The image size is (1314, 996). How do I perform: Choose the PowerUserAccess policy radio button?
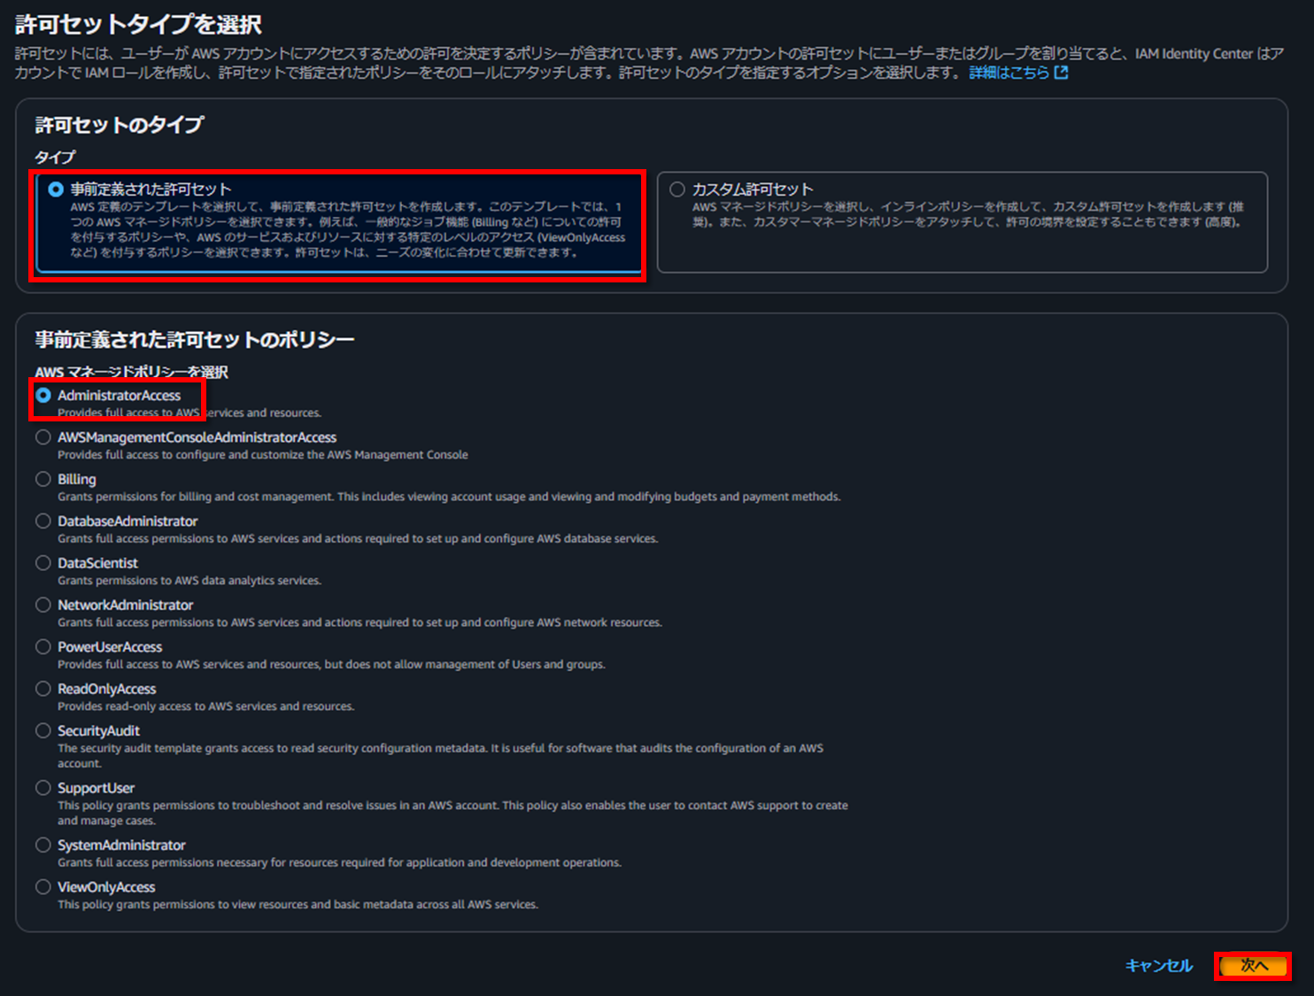coord(43,647)
